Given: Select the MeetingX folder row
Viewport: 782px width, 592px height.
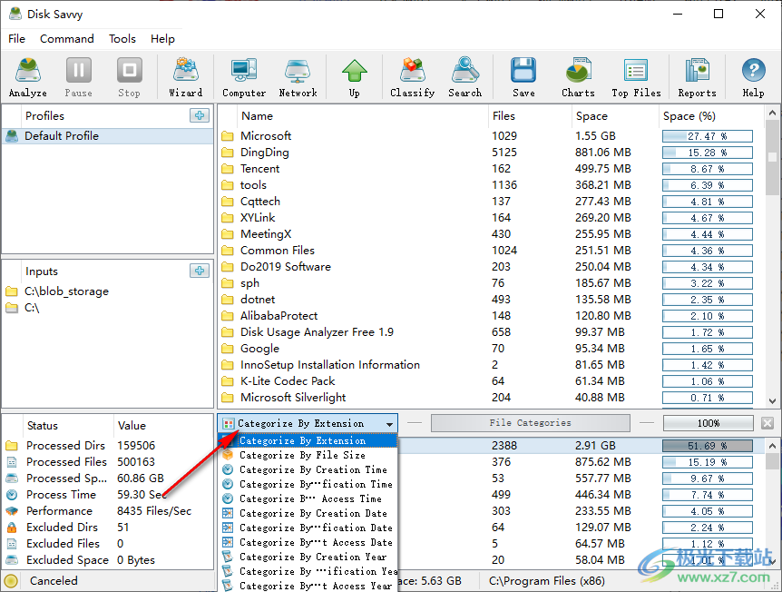Looking at the screenshot, I should point(491,234).
